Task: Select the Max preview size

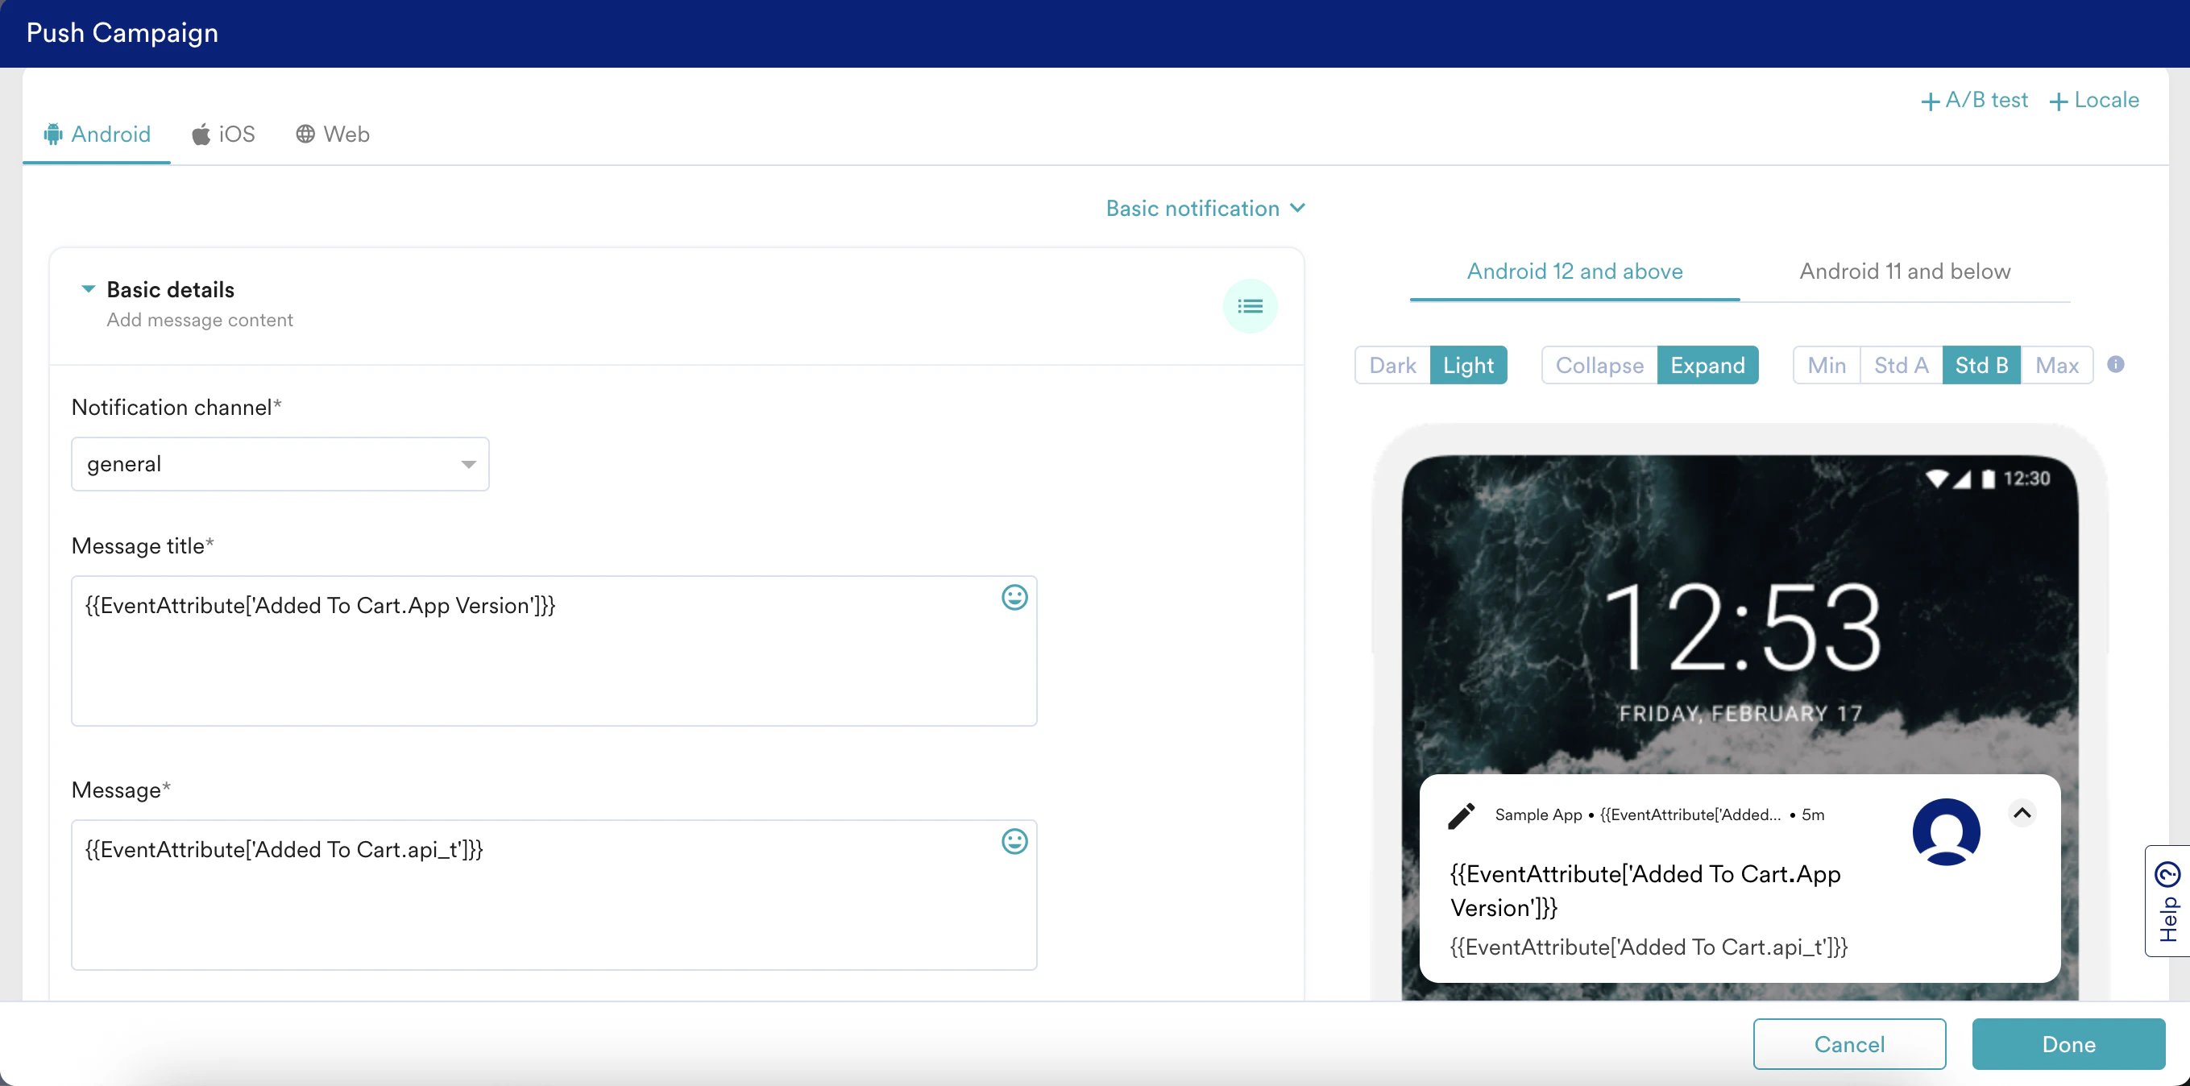Action: click(2055, 366)
